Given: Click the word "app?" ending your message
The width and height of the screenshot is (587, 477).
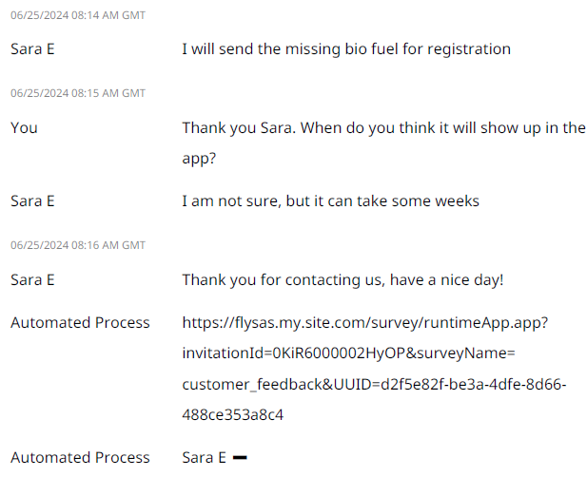Looking at the screenshot, I should 199,159.
